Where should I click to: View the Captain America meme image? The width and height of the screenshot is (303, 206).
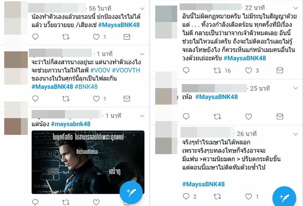coord(88,162)
